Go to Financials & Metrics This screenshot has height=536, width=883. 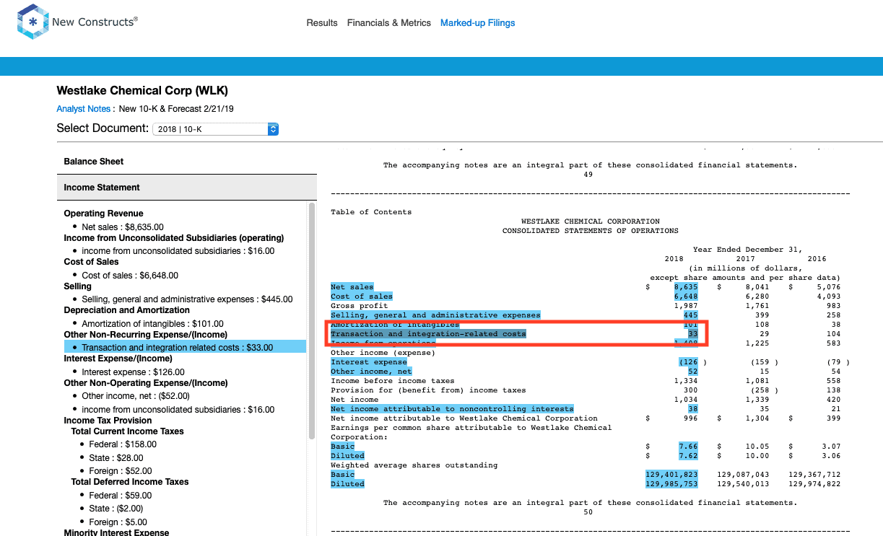[389, 23]
